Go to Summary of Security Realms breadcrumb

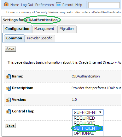[x=38, y=12]
